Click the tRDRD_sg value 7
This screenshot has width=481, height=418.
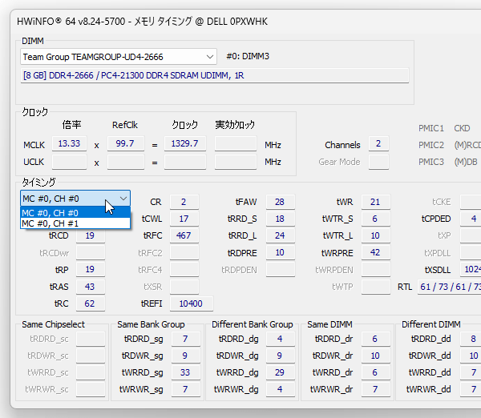[186, 339]
